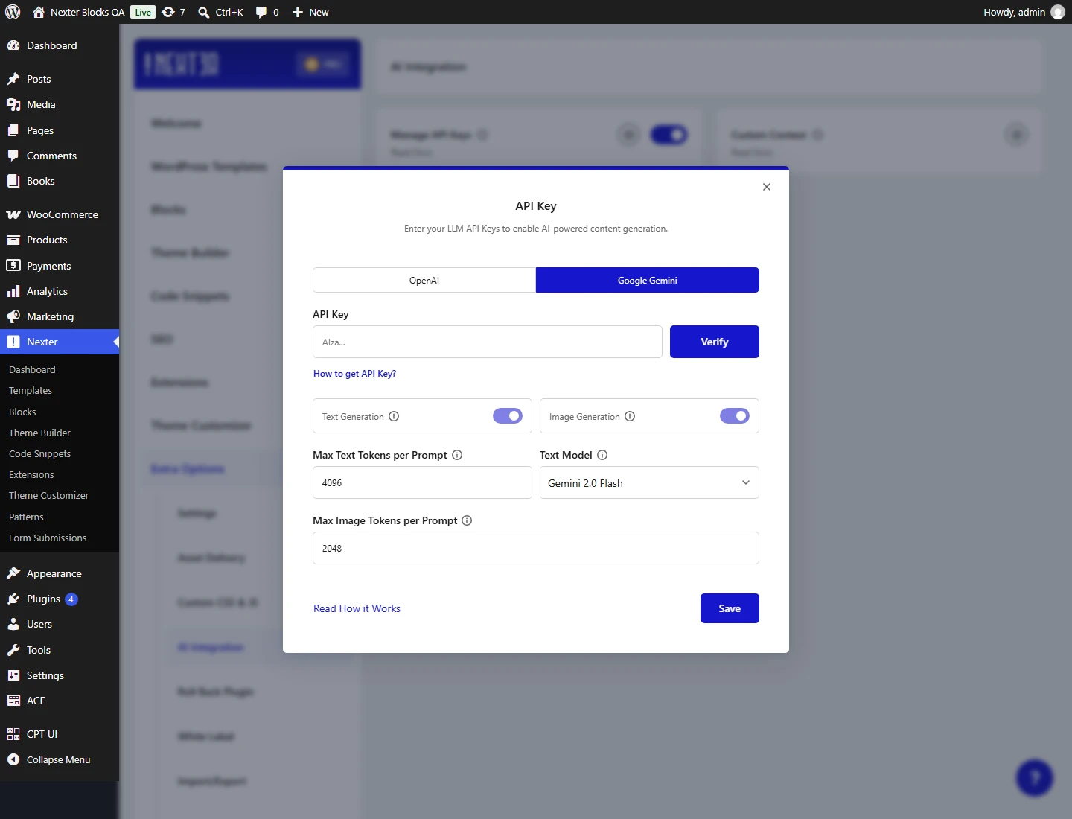Click the Save button
This screenshot has width=1072, height=819.
pos(730,608)
